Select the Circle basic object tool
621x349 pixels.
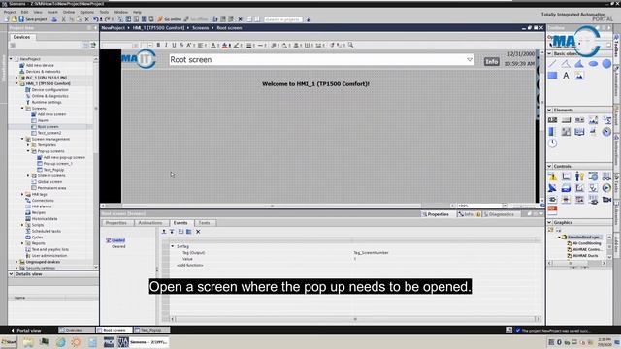pyautogui.click(x=606, y=64)
